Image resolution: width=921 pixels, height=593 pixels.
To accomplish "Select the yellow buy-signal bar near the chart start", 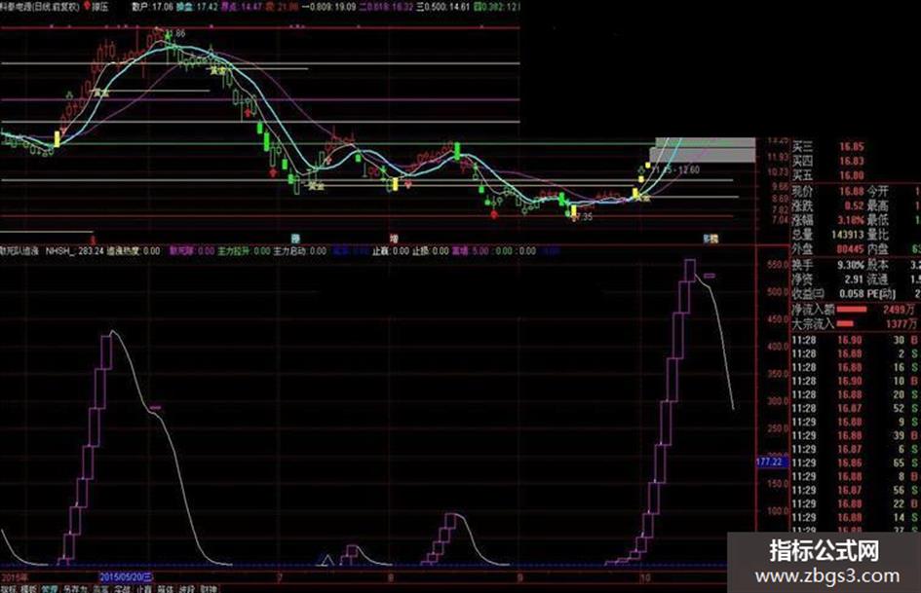I will pyautogui.click(x=57, y=139).
